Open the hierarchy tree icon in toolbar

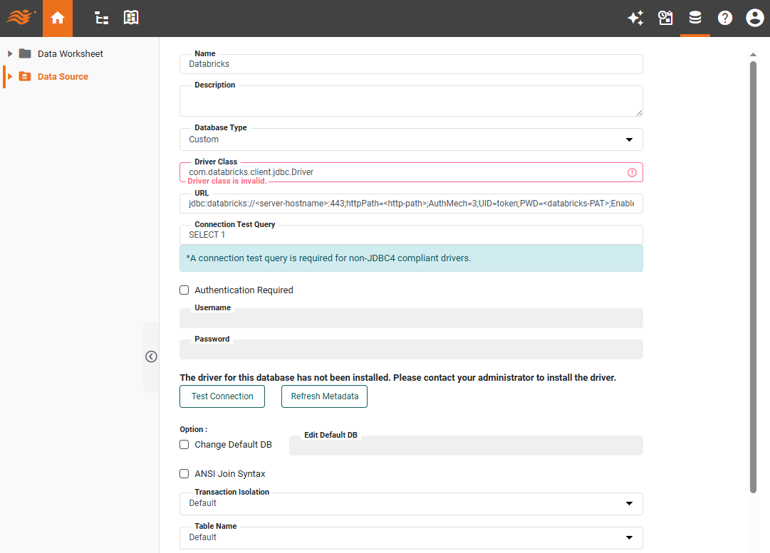(x=101, y=18)
